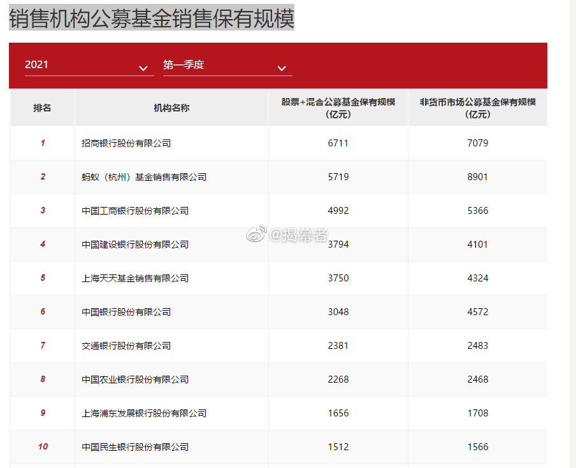Image resolution: width=576 pixels, height=468 pixels.
Task: Click rank number 10
Action: coord(43,447)
